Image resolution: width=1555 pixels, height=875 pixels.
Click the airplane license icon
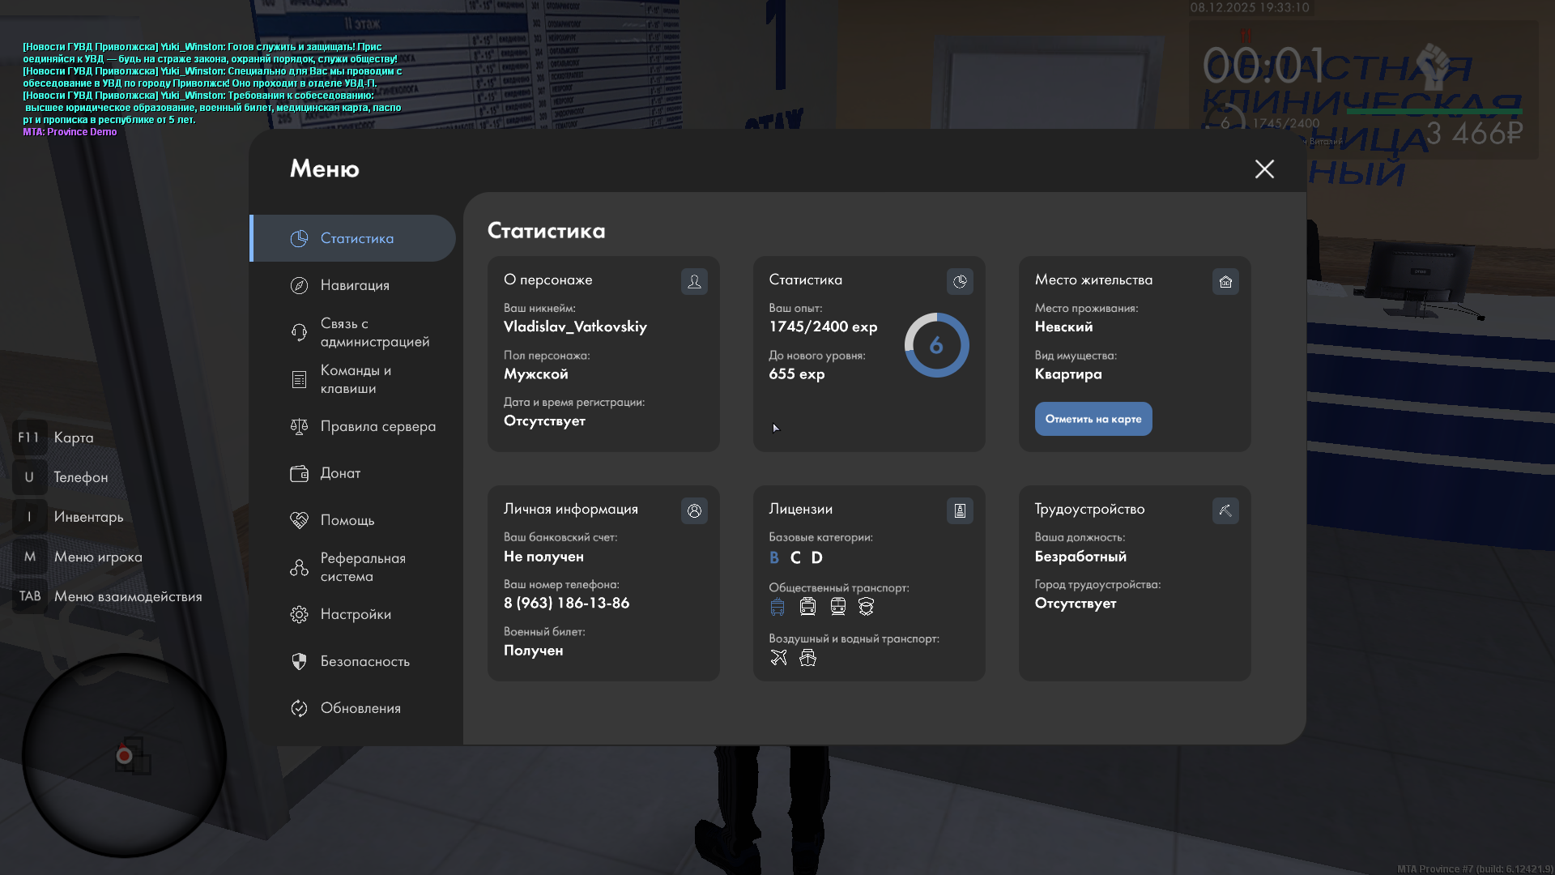(778, 658)
